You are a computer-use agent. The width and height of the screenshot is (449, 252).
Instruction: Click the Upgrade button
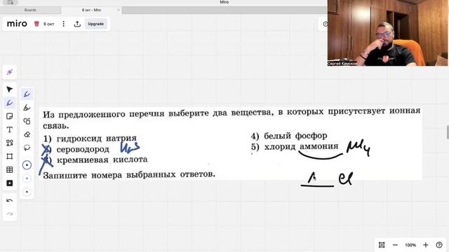pyautogui.click(x=96, y=24)
